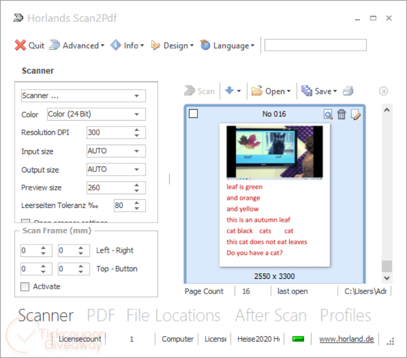Viewport: 407px width, 358px height.
Task: Increase the Right scan frame value
Action: [81, 248]
